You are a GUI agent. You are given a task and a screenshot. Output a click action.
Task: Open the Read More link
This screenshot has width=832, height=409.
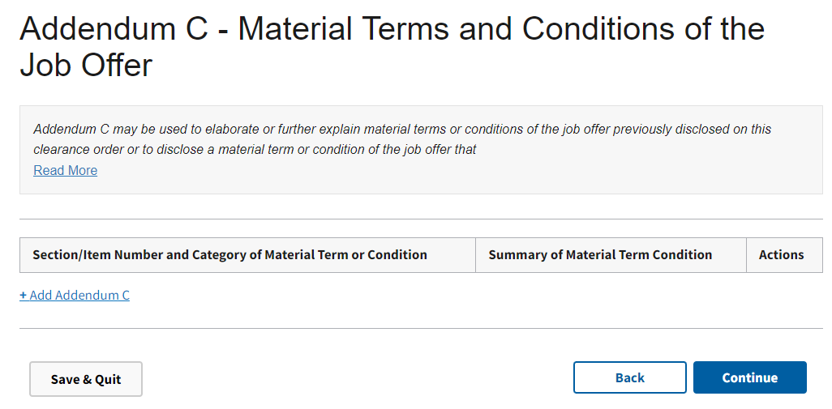point(65,170)
